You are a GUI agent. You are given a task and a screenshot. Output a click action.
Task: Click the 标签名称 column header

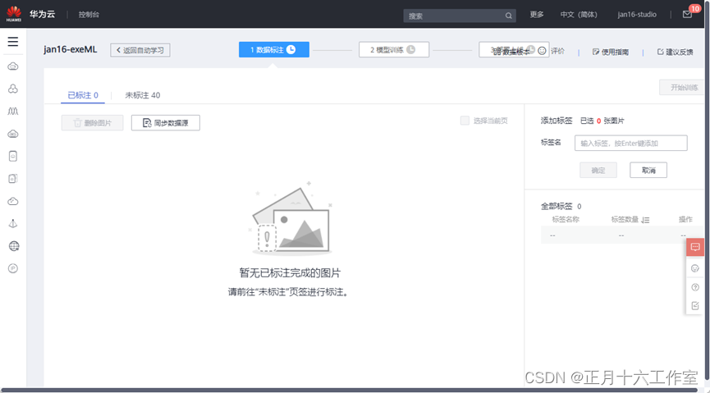tap(566, 220)
